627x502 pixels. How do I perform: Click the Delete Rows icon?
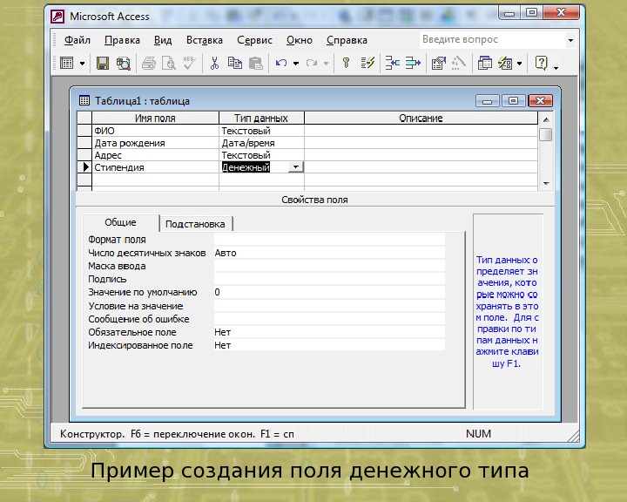pos(413,64)
